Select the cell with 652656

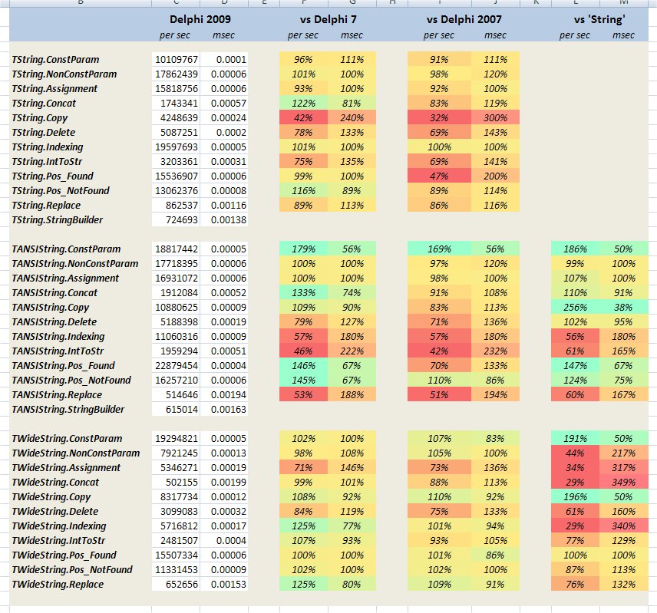(176, 584)
